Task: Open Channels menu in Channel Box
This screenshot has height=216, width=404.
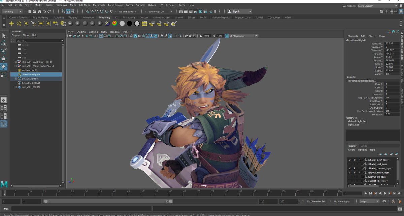Action: 352,36
